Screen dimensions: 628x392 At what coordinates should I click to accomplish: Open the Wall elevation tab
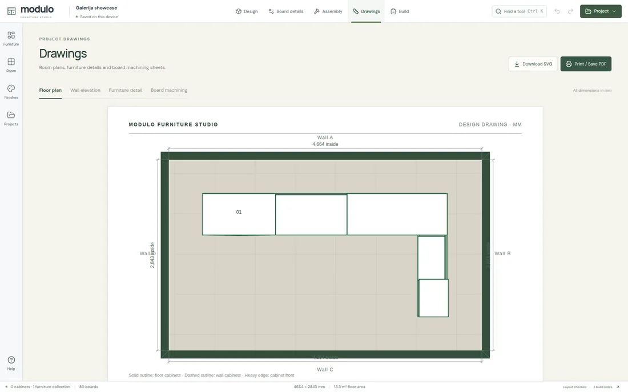[x=85, y=90]
